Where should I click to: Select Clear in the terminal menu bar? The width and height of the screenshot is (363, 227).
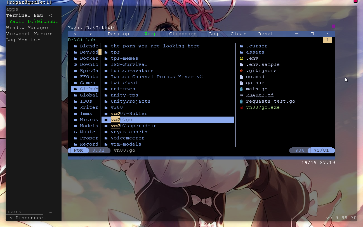[238, 34]
